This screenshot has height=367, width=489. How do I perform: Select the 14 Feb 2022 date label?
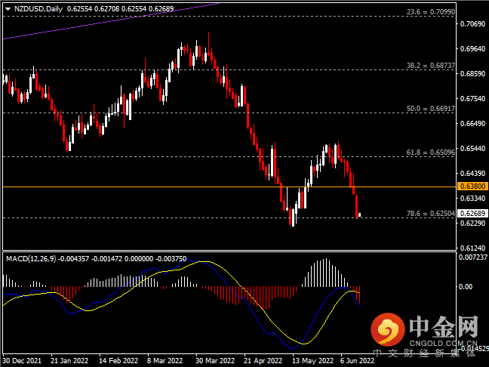(118, 361)
